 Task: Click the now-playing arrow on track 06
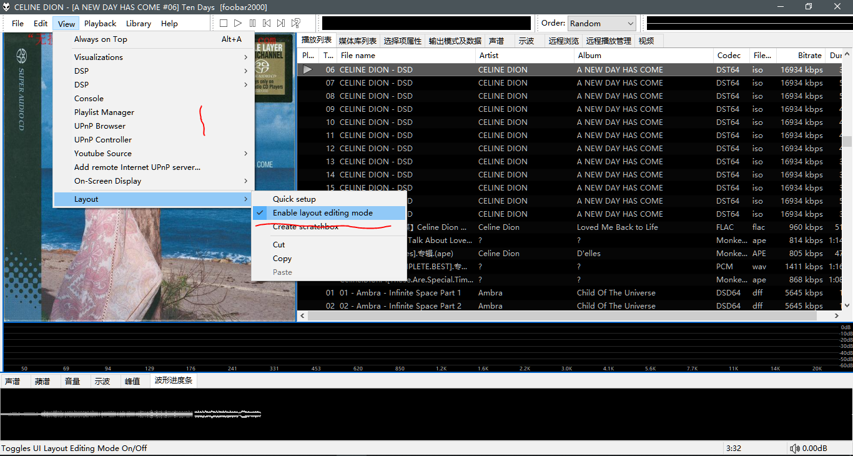click(x=307, y=69)
